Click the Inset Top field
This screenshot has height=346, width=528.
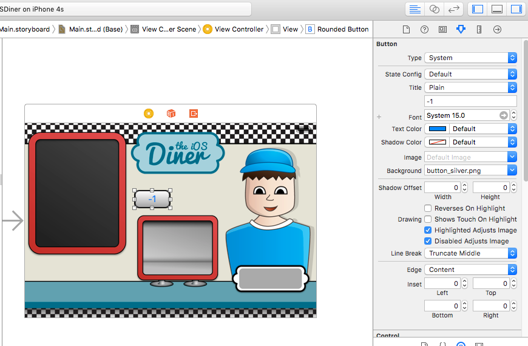pos(492,283)
